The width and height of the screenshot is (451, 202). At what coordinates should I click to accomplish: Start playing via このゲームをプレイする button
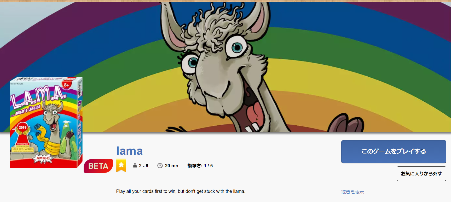point(394,151)
